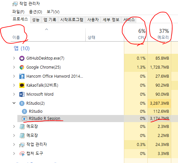Click the 85.8MB memory value

162,58
